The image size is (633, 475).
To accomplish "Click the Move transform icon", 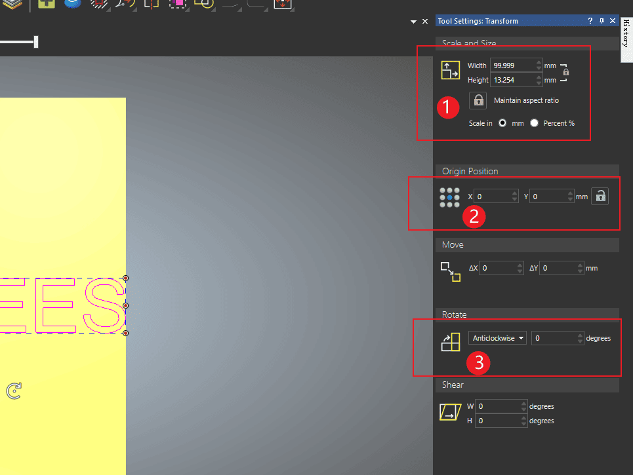I will 450,271.
